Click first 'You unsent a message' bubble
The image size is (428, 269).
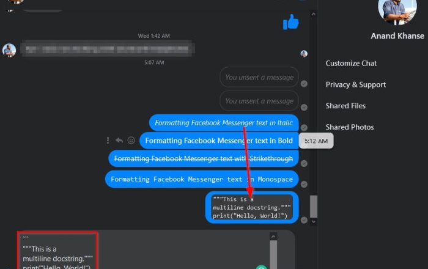[259, 77]
